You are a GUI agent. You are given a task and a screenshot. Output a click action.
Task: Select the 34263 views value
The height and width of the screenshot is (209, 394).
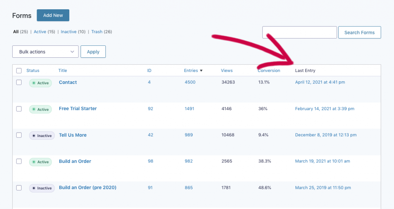point(228,82)
